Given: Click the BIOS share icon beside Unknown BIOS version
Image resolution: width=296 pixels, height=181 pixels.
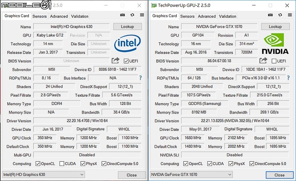Looking at the screenshot, I should point(116,60).
